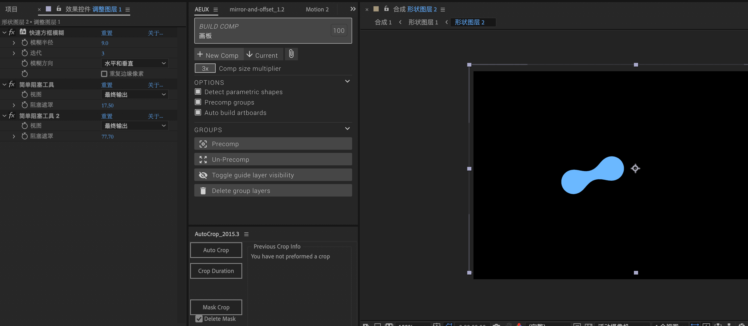748x326 pixels.
Task: Collapse the 简单阻塞工具 2 effect group
Action: pos(4,116)
